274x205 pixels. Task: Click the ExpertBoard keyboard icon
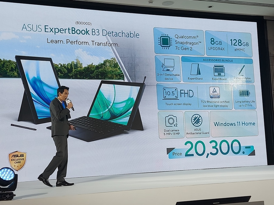point(219,70)
